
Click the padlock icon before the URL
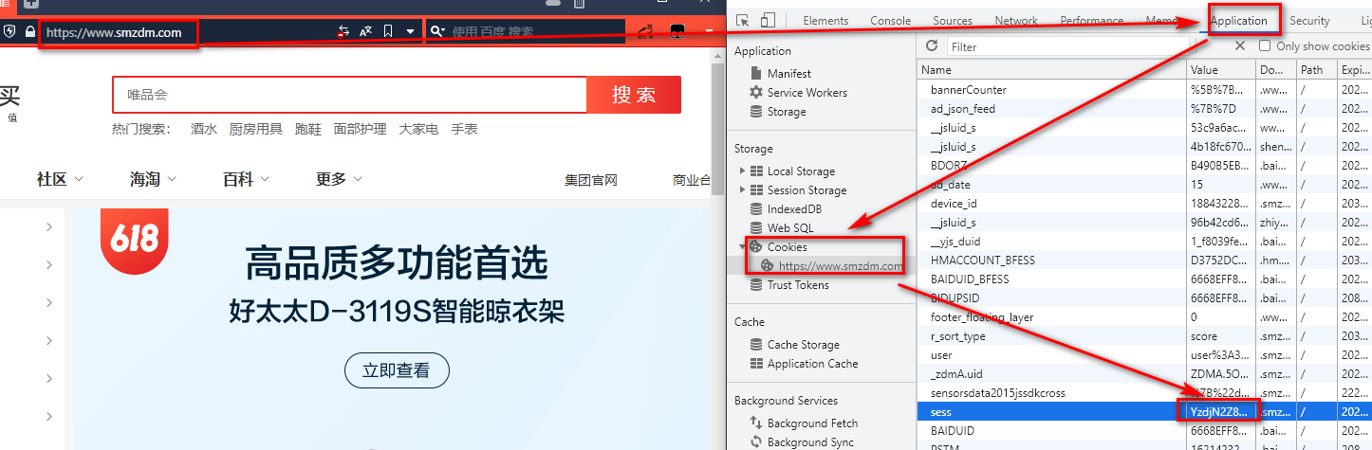30,31
